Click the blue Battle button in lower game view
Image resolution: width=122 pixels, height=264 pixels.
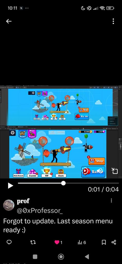93,172
